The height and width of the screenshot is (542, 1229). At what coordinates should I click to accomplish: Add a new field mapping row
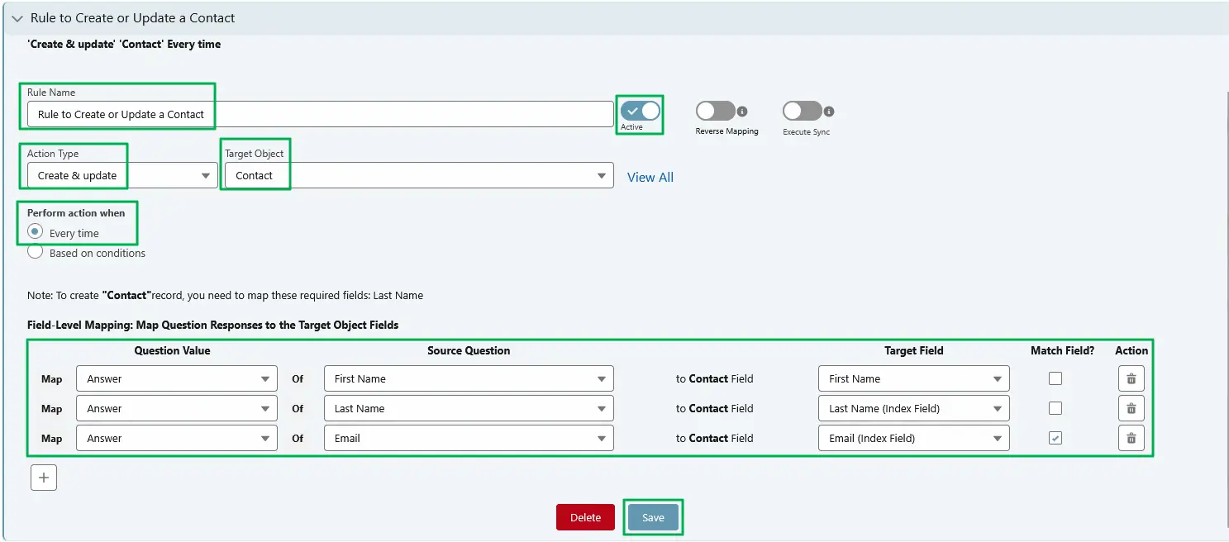click(43, 477)
